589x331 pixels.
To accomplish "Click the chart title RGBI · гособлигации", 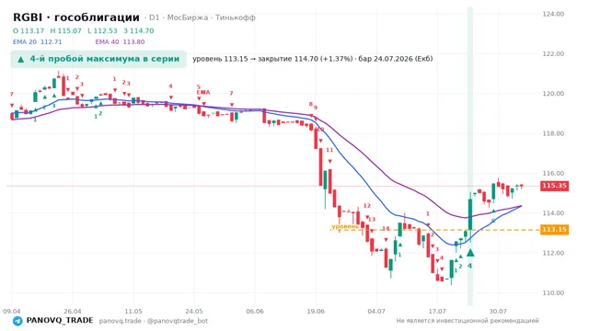I will (76, 17).
